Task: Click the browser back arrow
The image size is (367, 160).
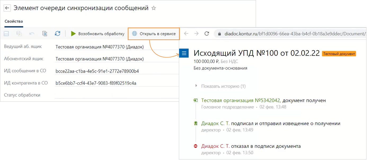Action: click(x=185, y=34)
